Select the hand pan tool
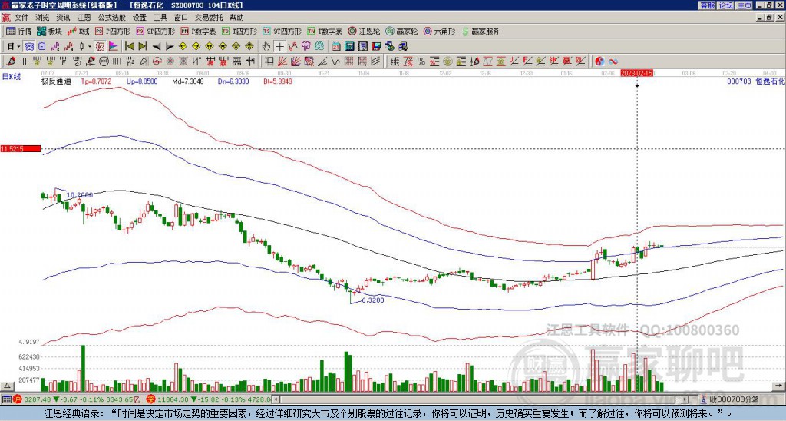Image resolution: width=786 pixels, height=421 pixels. pyautogui.click(x=266, y=46)
